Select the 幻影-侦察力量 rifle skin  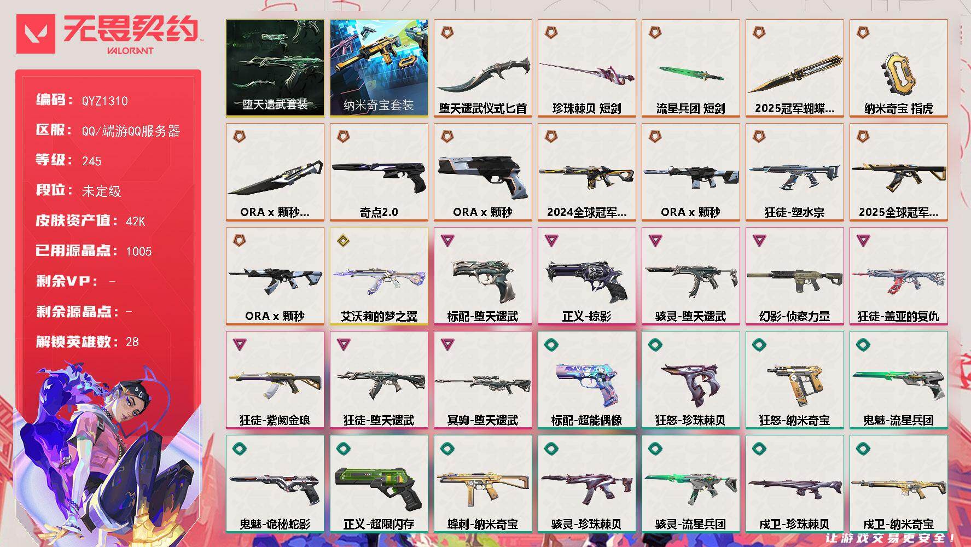[x=794, y=276]
